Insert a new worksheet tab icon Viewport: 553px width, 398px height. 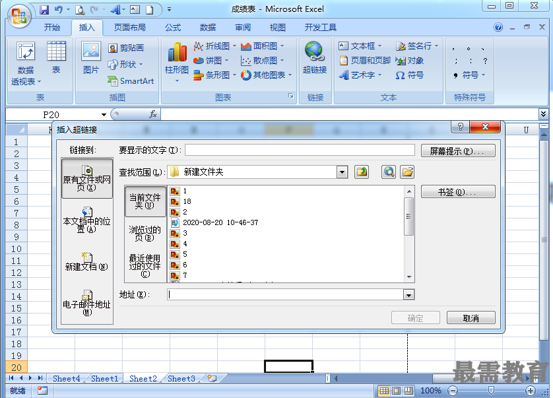[x=212, y=379]
